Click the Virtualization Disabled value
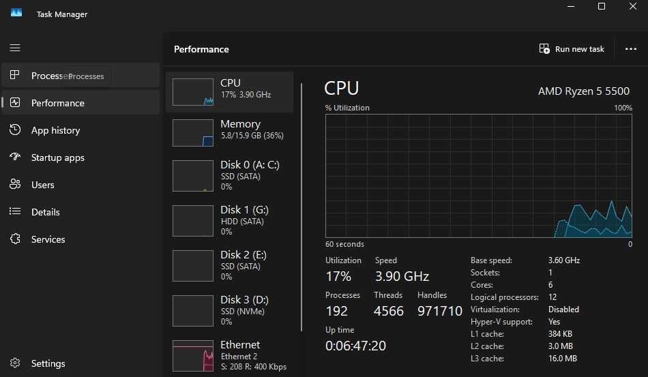The width and height of the screenshot is (648, 377). point(563,310)
